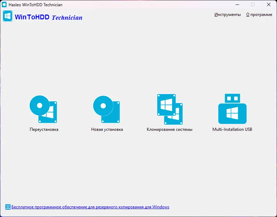Click the Переустановка label
This screenshot has height=217, width=277.
click(43, 129)
